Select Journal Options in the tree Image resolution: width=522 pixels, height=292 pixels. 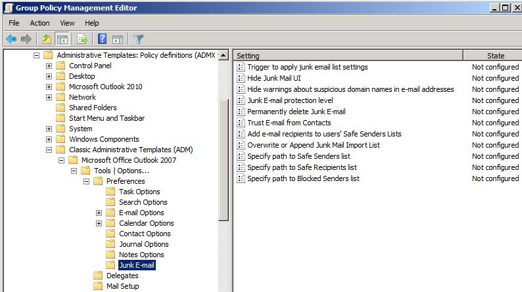[x=144, y=244]
